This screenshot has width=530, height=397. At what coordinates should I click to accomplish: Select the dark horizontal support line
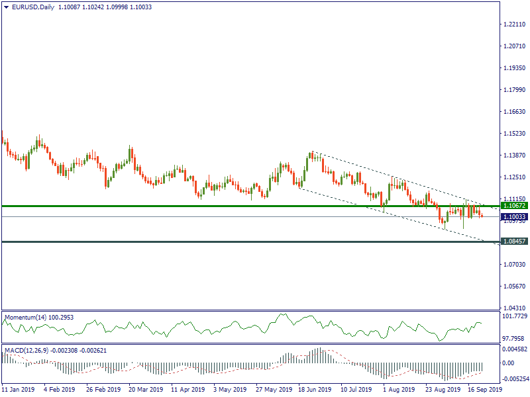(x=199, y=242)
